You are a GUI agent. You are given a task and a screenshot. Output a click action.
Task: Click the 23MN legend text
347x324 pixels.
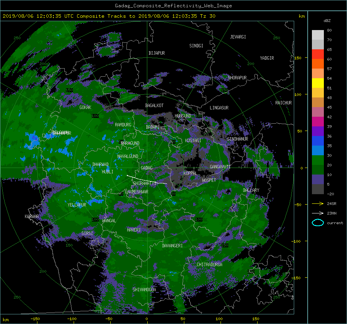pyautogui.click(x=332, y=213)
